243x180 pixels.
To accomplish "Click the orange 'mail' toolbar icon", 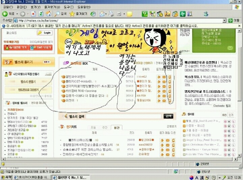I will click(167, 14).
